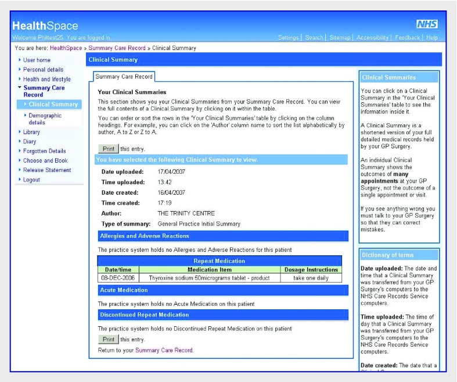Select the Summary Care Record tab
This screenshot has width=457, height=382.
[x=124, y=77]
